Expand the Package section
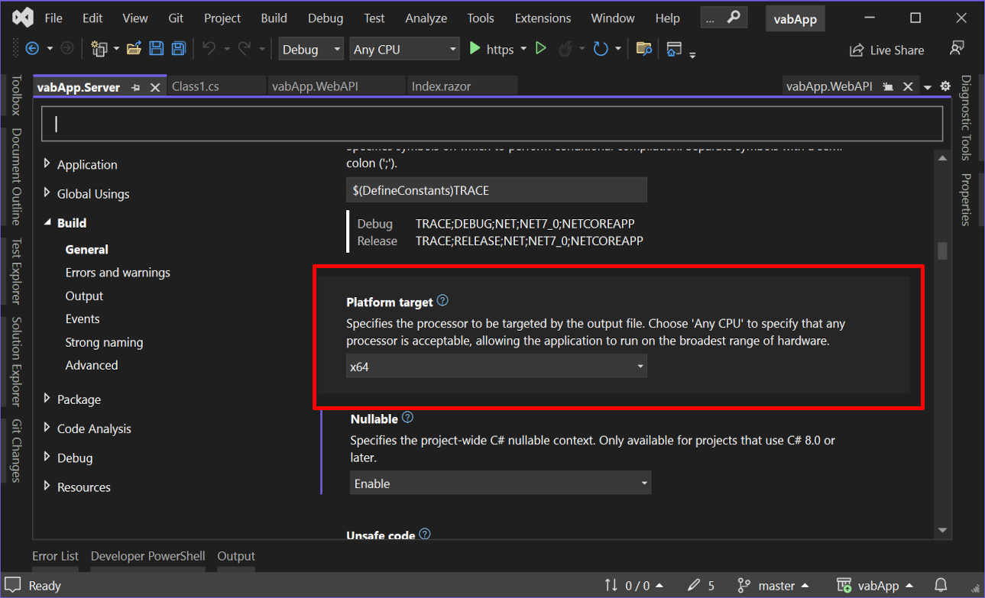This screenshot has width=985, height=598. (x=47, y=398)
